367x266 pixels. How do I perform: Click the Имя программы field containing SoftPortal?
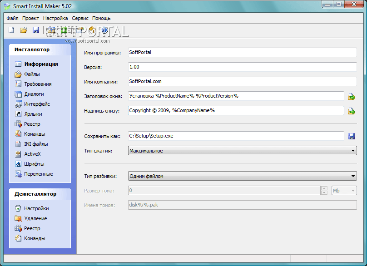[242, 52]
